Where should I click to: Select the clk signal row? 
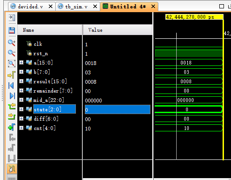(38, 44)
